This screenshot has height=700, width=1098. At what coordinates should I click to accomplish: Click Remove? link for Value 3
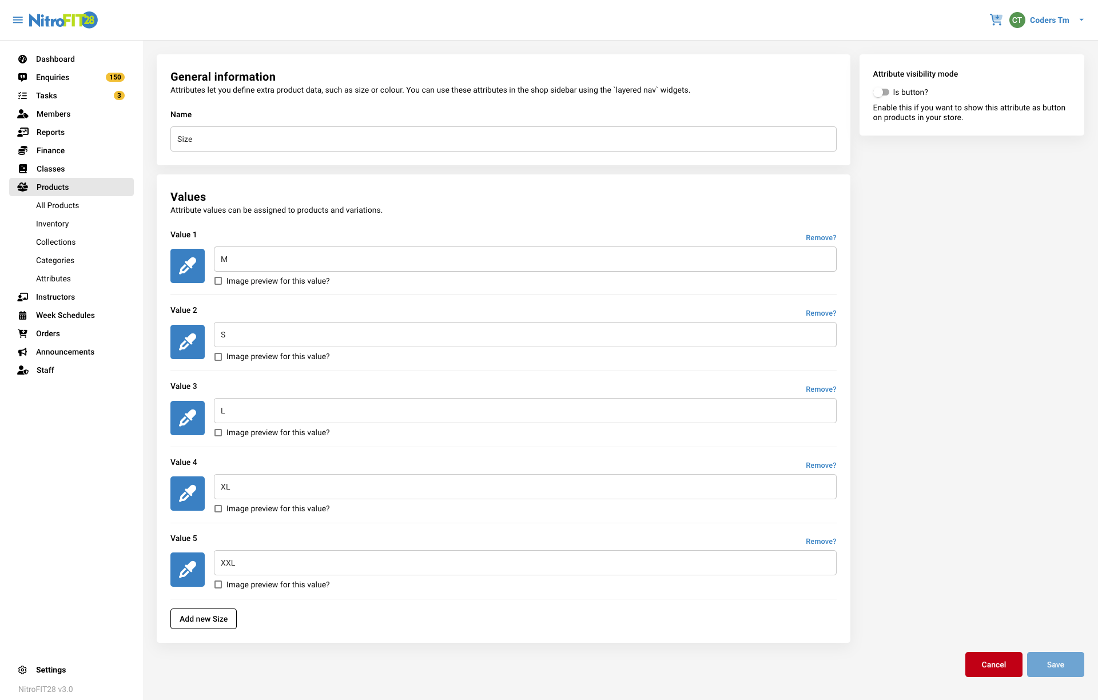pyautogui.click(x=821, y=389)
